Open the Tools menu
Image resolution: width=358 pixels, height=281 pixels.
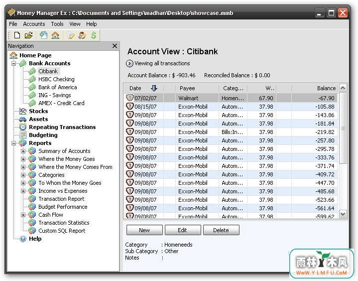[x=57, y=24]
